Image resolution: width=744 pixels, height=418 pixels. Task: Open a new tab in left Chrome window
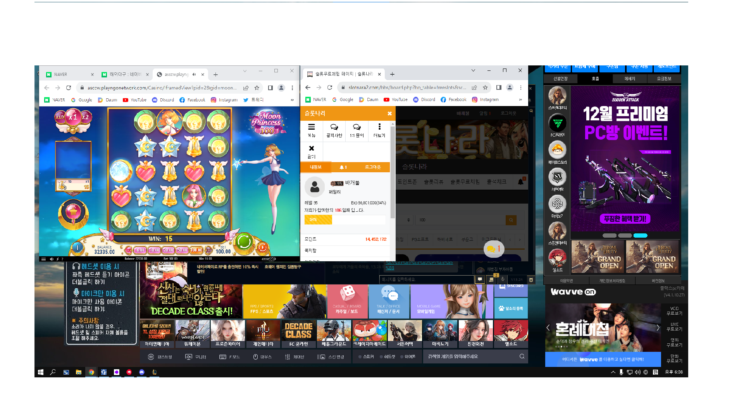point(216,74)
